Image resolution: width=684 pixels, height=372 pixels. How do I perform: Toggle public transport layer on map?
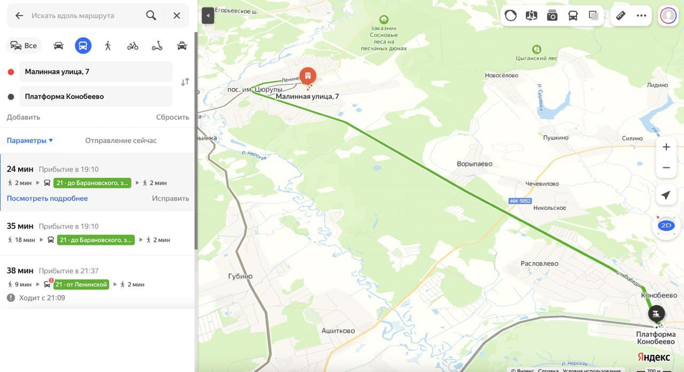[x=573, y=15]
